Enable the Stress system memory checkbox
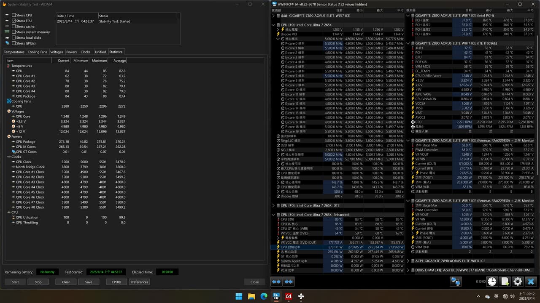Viewport: 540px width, 303px height. 14,32
